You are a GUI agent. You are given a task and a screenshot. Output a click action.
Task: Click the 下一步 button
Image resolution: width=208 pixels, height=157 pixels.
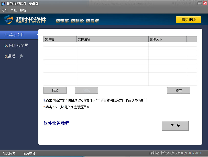(x=175, y=125)
